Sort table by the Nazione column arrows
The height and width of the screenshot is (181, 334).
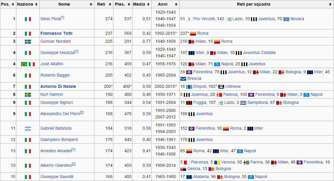coord(36,4)
